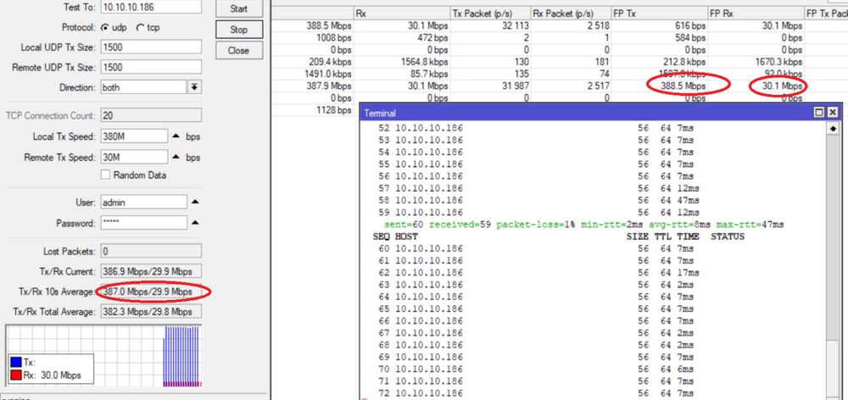This screenshot has width=848, height=400.
Task: Toggle the Random Data checkbox
Action: [x=105, y=175]
